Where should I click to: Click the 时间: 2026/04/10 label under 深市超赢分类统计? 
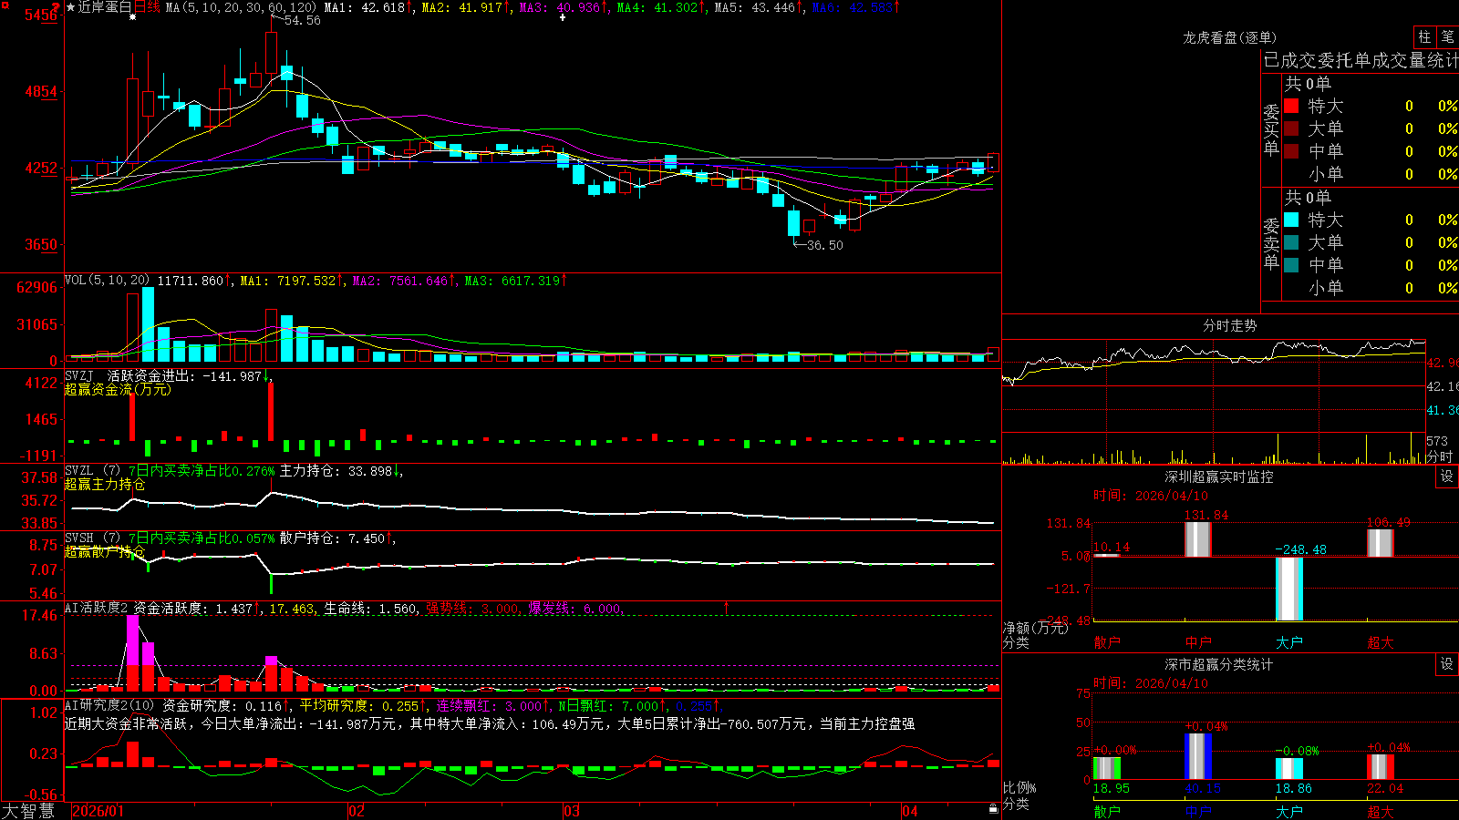coord(1151,683)
